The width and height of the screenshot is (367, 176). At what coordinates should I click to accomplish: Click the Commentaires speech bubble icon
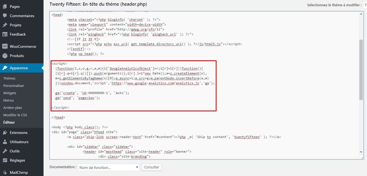tap(5, 16)
